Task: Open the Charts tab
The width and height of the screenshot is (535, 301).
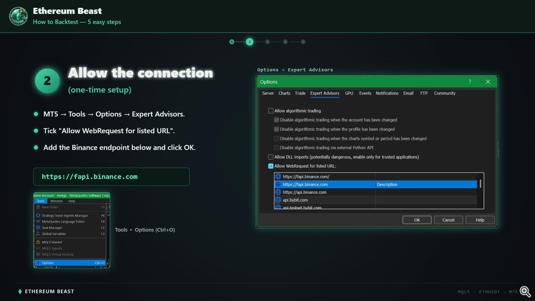Action: click(284, 93)
